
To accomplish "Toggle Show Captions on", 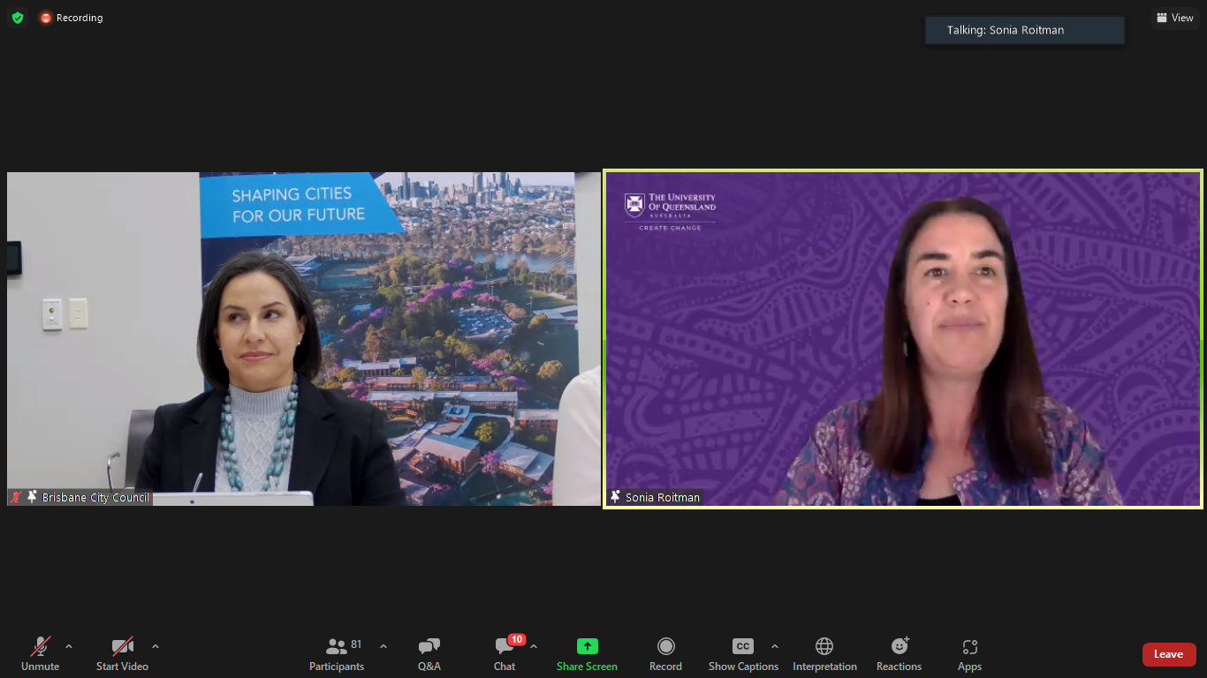I will (x=743, y=654).
